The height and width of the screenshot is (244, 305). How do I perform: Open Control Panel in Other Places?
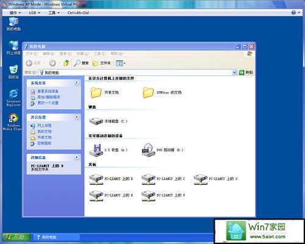pos(45,143)
